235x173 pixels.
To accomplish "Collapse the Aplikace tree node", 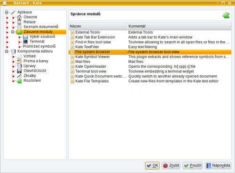I will [x=7, y=12].
